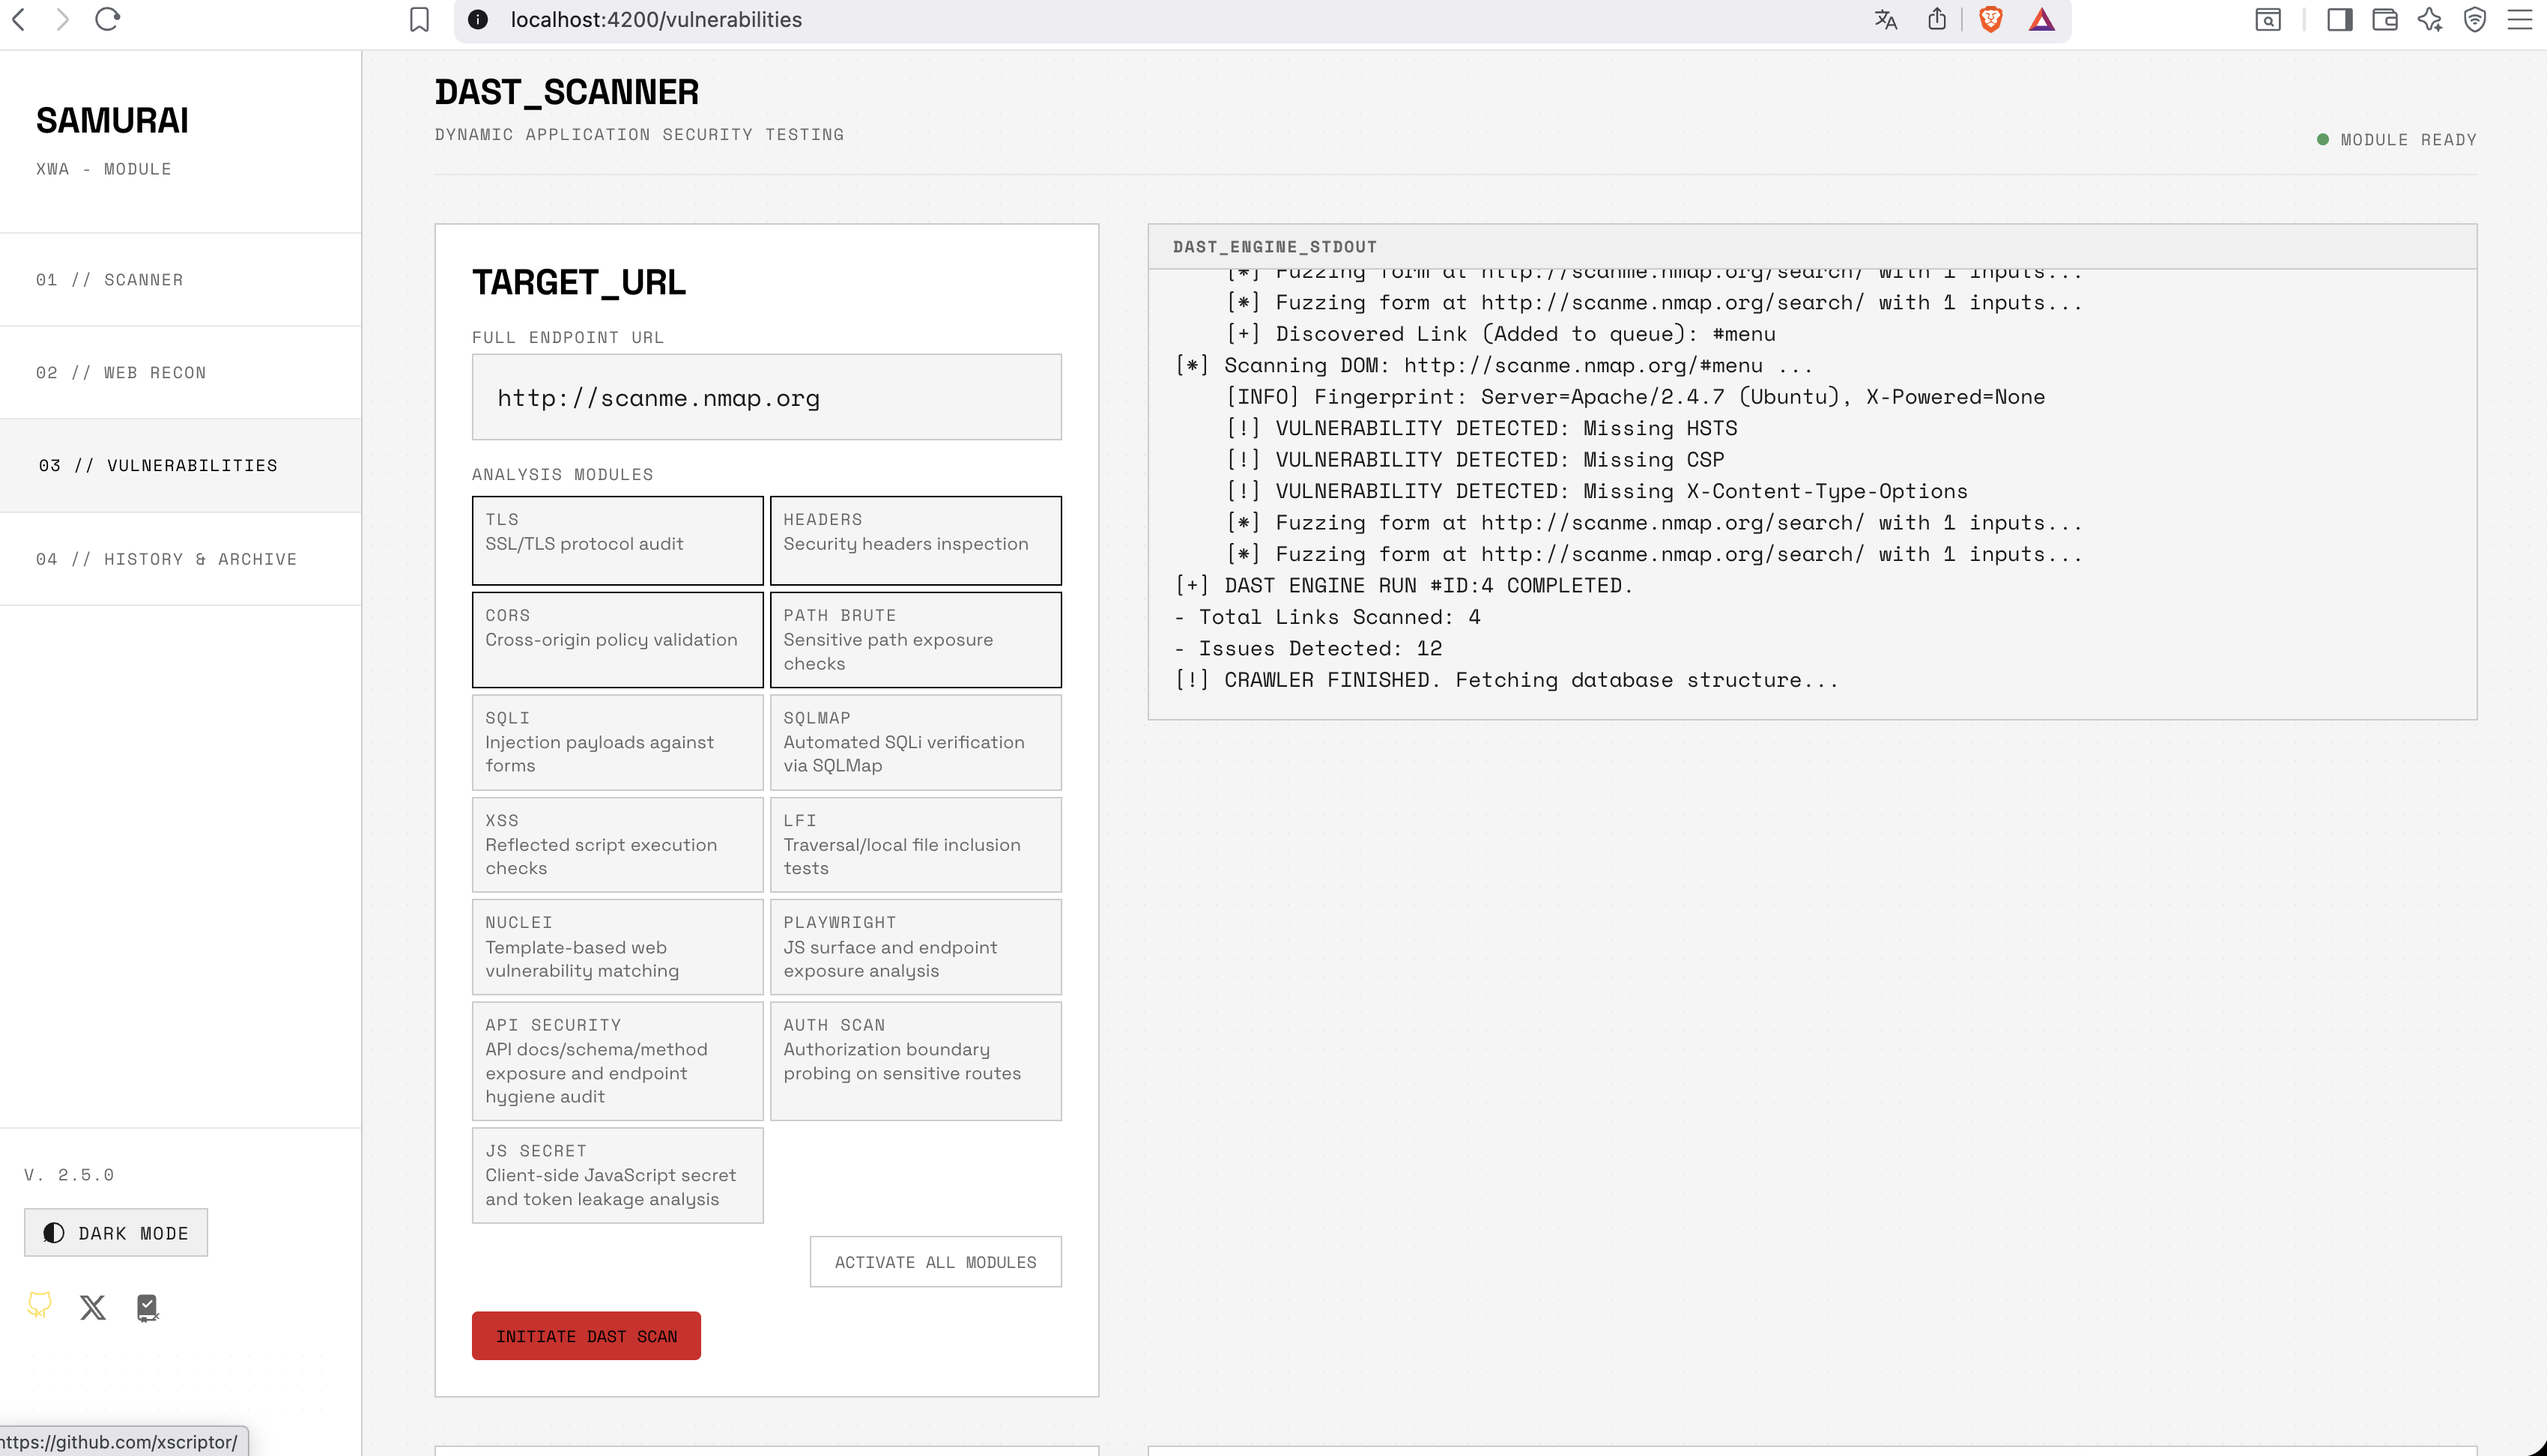Image resolution: width=2547 pixels, height=1456 pixels.
Task: Click the Full Endpoint URL input field
Action: (x=767, y=397)
